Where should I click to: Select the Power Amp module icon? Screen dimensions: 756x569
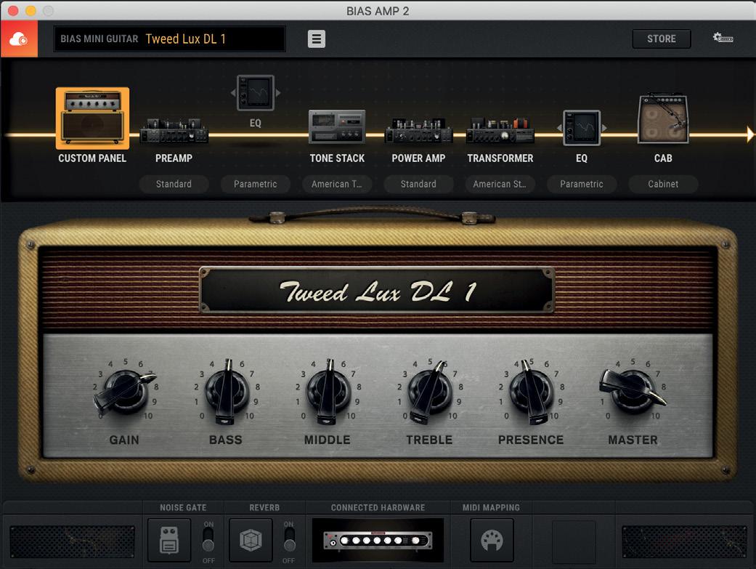(x=418, y=131)
